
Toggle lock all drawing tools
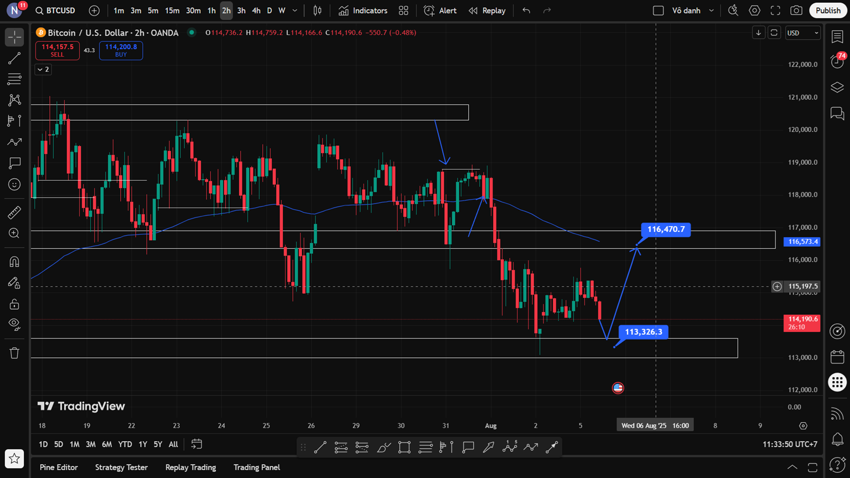14,304
